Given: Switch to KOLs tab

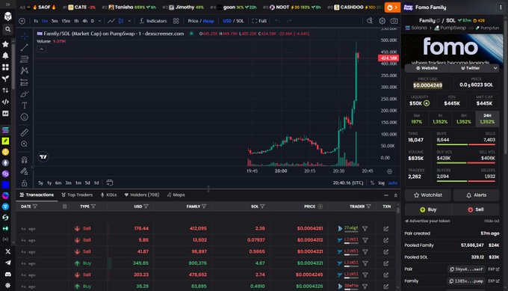Looking at the screenshot, I should tap(108, 195).
